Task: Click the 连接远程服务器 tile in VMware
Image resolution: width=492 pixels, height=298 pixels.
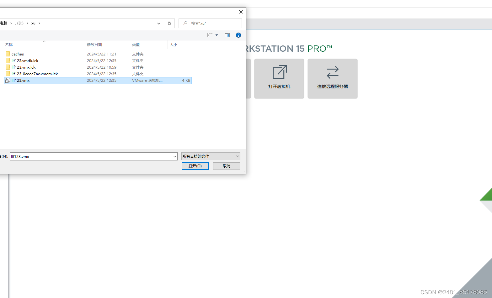Action: coord(333,79)
